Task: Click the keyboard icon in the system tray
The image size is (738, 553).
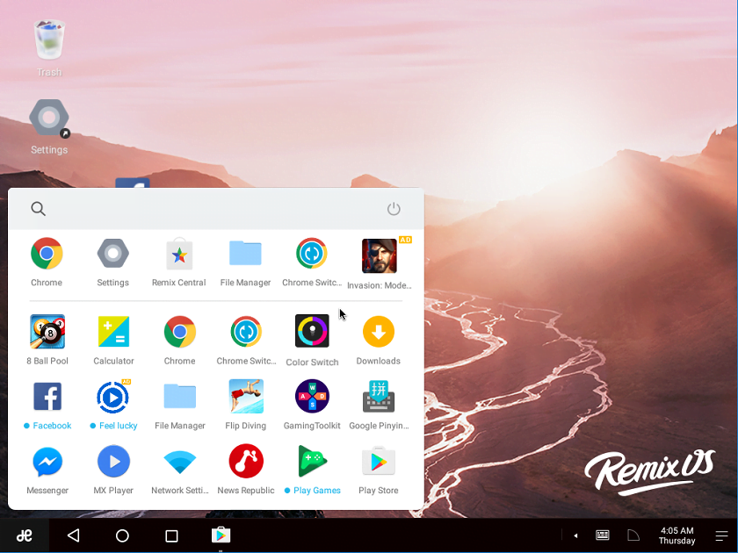Action: (x=602, y=535)
